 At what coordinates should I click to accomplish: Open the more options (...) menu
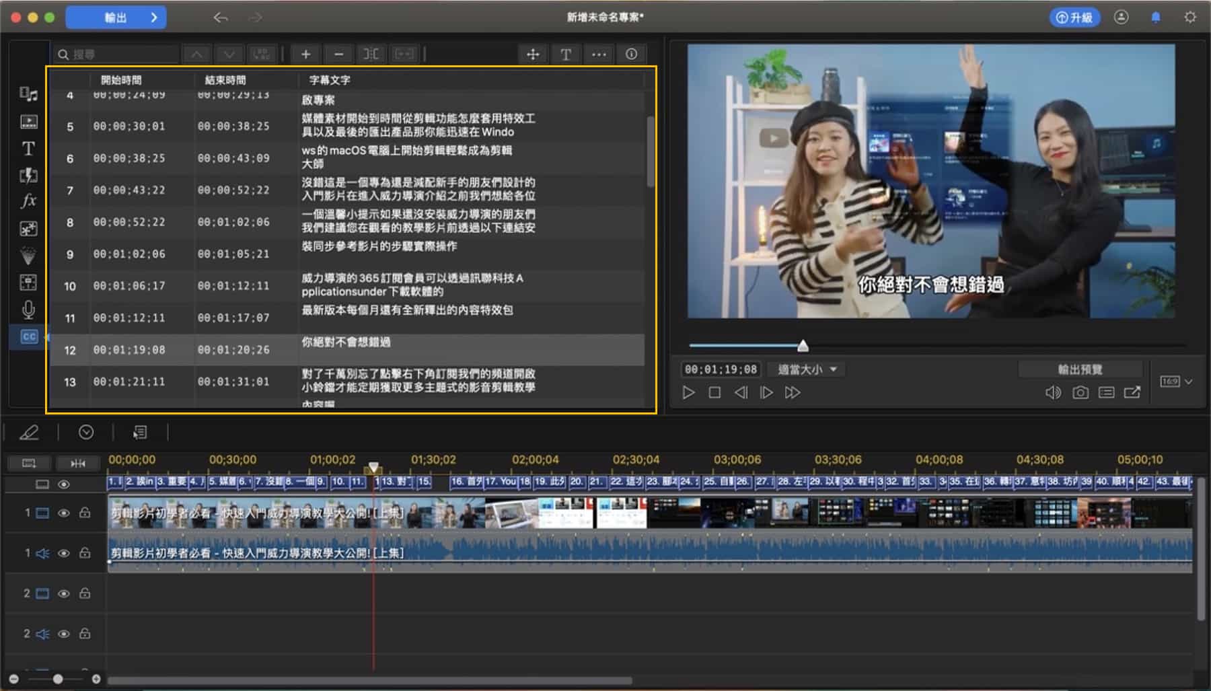coord(599,54)
